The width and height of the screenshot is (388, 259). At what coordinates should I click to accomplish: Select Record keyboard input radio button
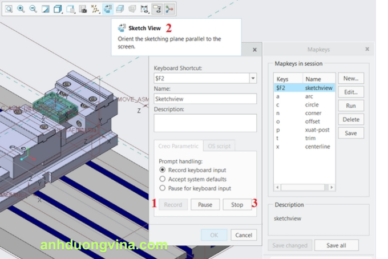pyautogui.click(x=163, y=170)
